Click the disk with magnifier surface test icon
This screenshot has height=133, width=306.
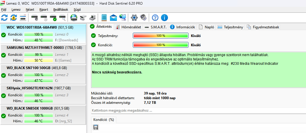click(62, 18)
